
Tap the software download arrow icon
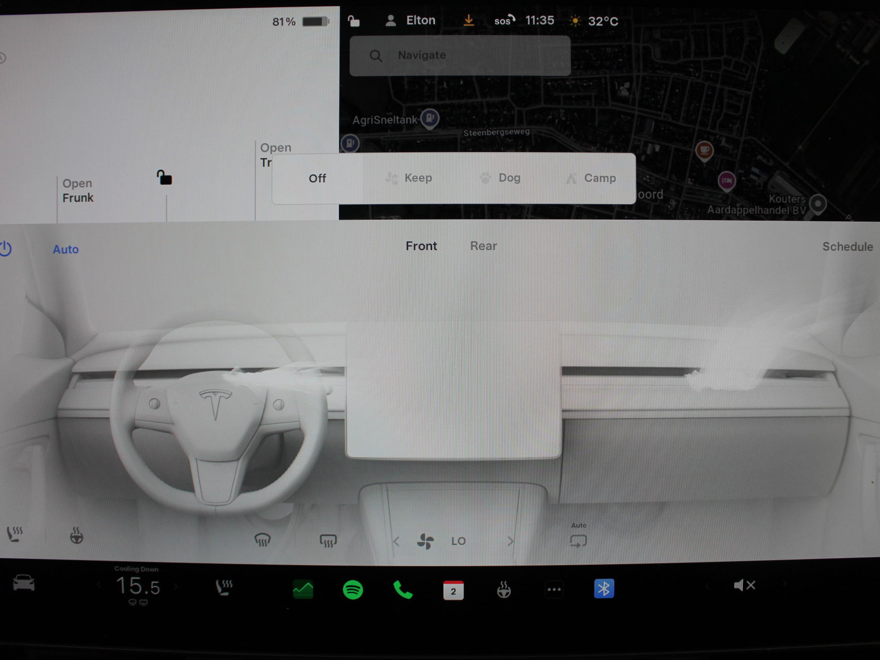[468, 20]
